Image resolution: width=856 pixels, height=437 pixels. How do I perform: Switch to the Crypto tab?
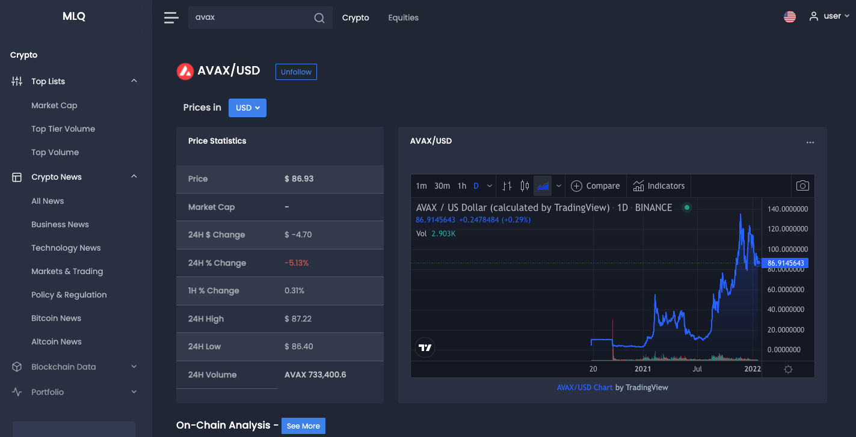click(356, 17)
